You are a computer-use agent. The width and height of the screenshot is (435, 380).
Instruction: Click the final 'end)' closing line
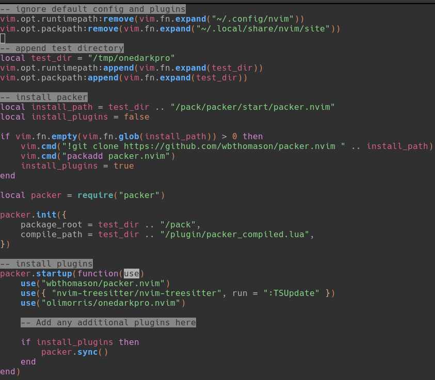10,371
